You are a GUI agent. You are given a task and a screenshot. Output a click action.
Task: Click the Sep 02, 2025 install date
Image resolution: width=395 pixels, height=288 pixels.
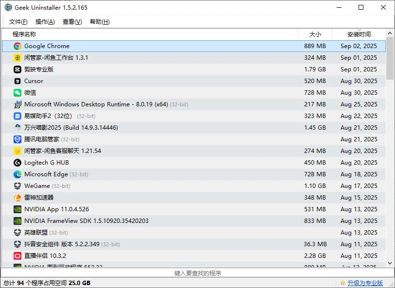click(x=359, y=46)
